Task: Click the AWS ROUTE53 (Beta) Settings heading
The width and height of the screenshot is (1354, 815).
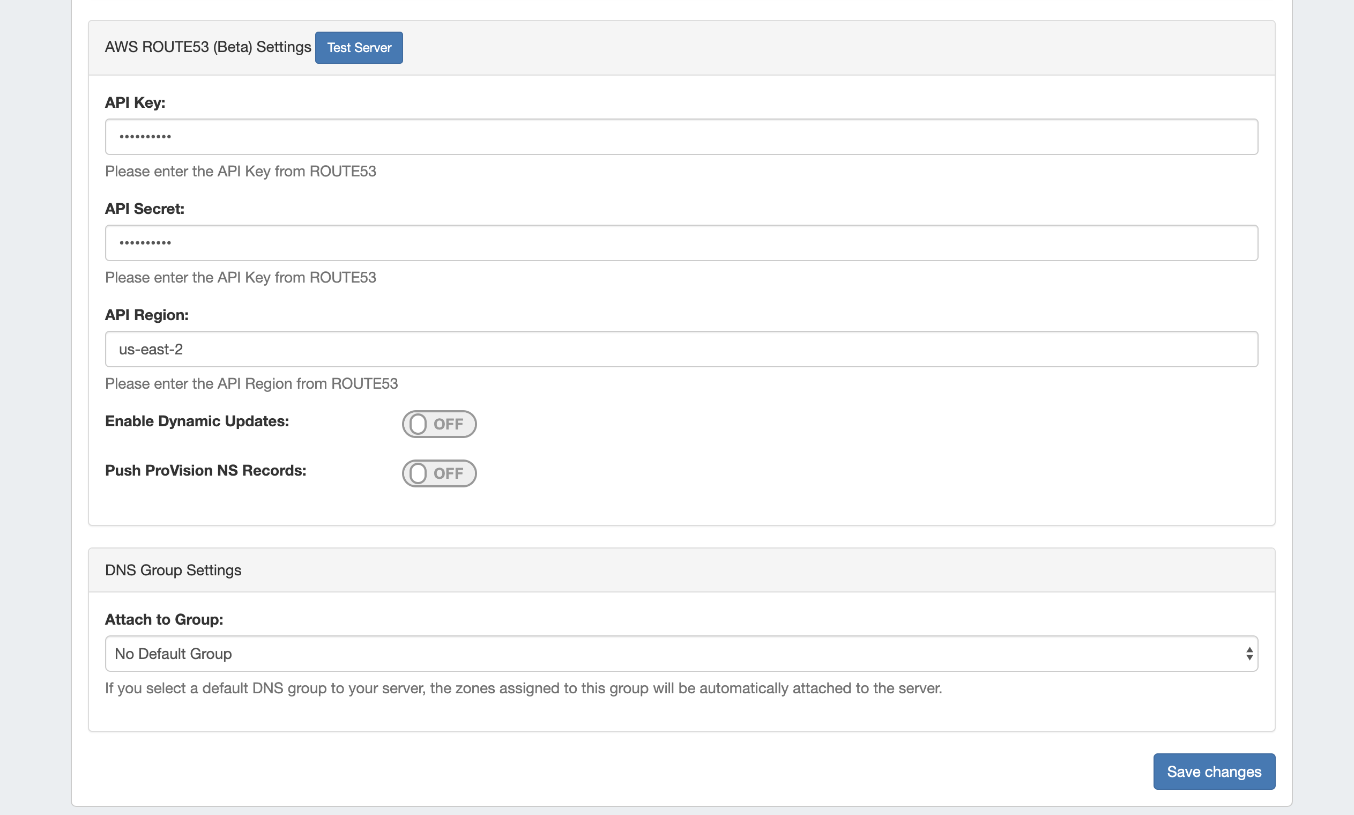Action: (207, 47)
